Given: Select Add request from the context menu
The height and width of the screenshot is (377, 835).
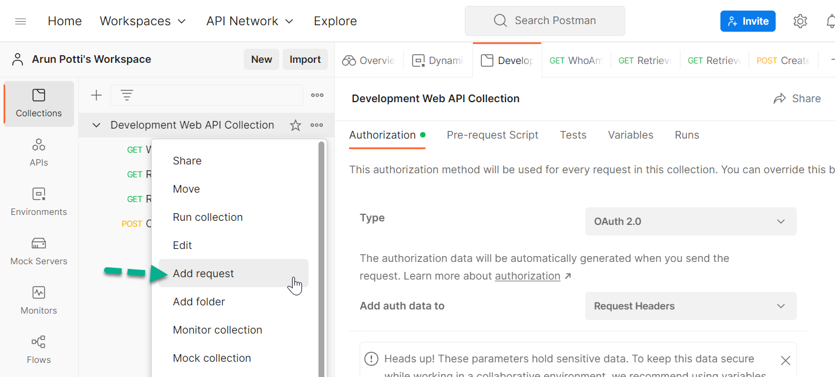Looking at the screenshot, I should 203,273.
